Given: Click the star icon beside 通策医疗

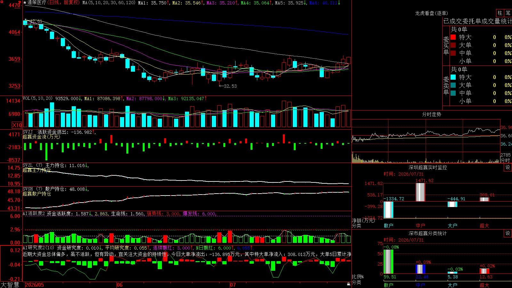Looking at the screenshot, I should pos(25,3).
